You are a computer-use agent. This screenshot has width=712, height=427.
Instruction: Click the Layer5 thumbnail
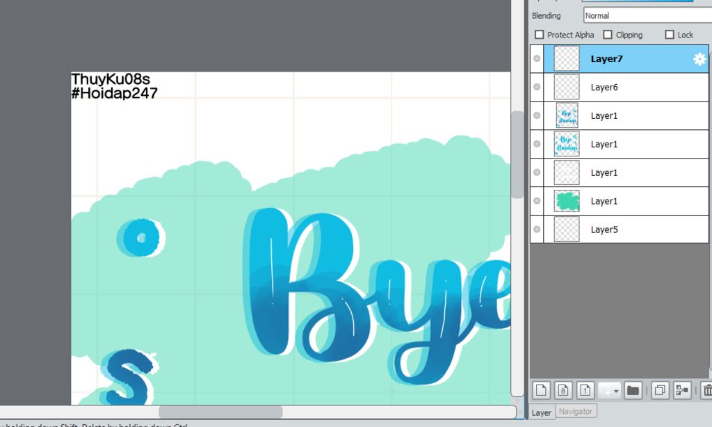pos(567,229)
